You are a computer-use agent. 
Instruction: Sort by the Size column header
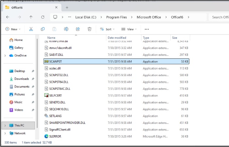tap(174, 38)
